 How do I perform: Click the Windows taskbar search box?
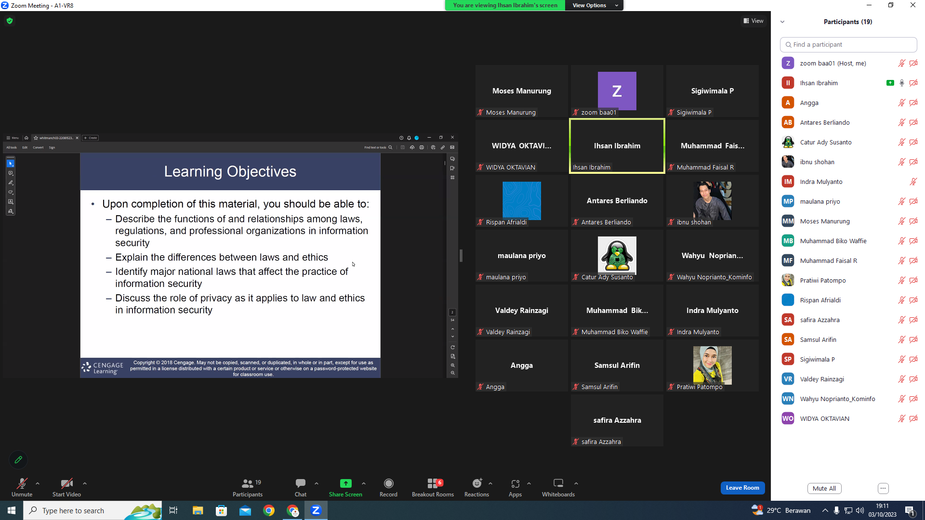[x=92, y=510]
